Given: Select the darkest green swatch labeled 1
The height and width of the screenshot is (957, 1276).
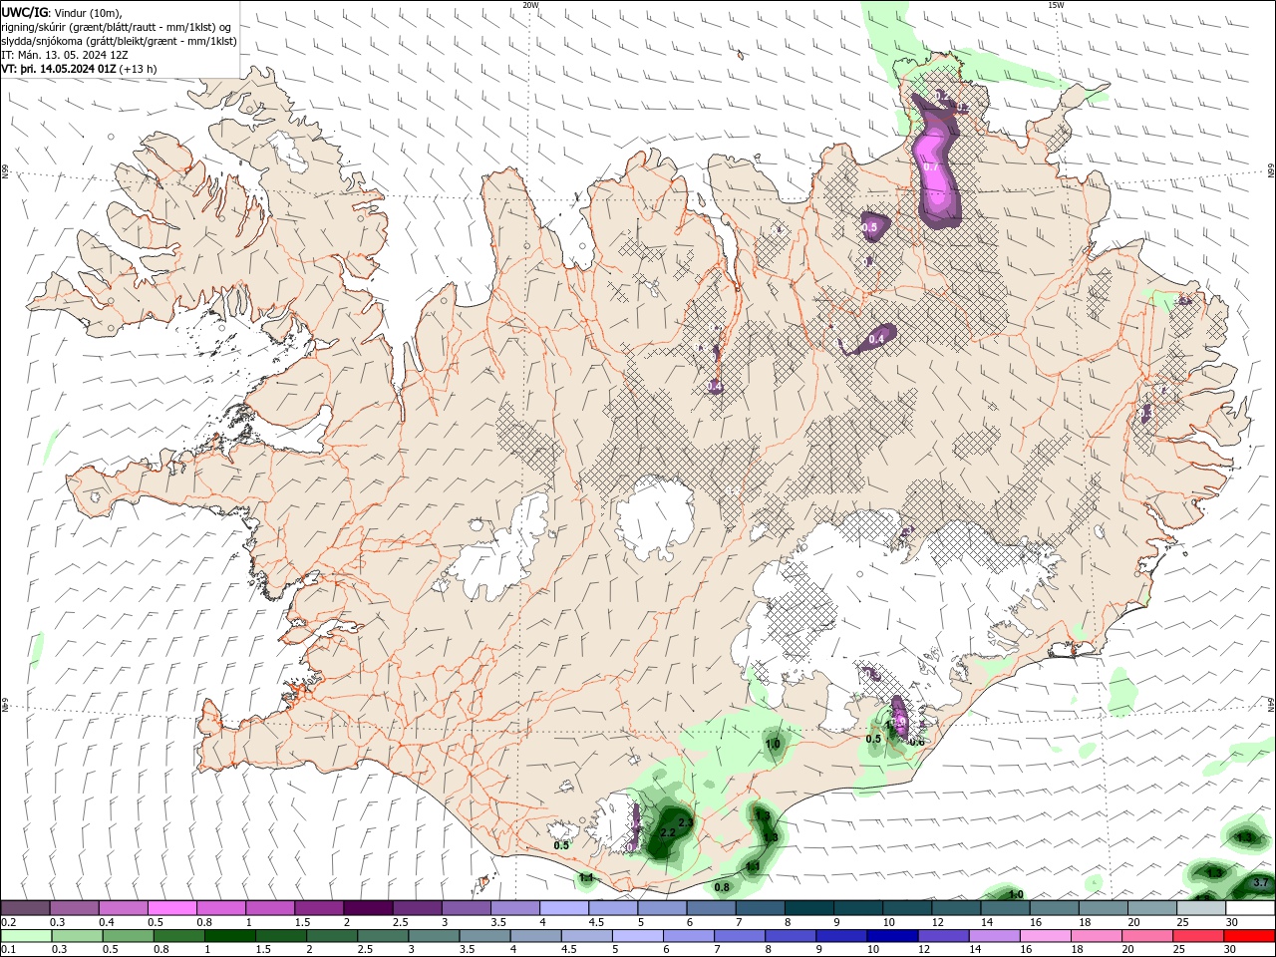Looking at the screenshot, I should 231,936.
